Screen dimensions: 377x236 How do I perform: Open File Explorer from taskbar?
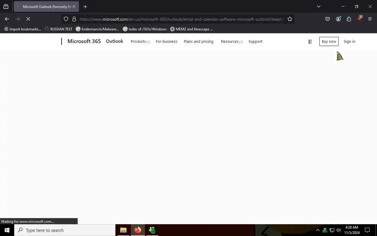click(x=123, y=230)
